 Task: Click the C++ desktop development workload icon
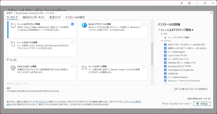(x=13, y=26)
